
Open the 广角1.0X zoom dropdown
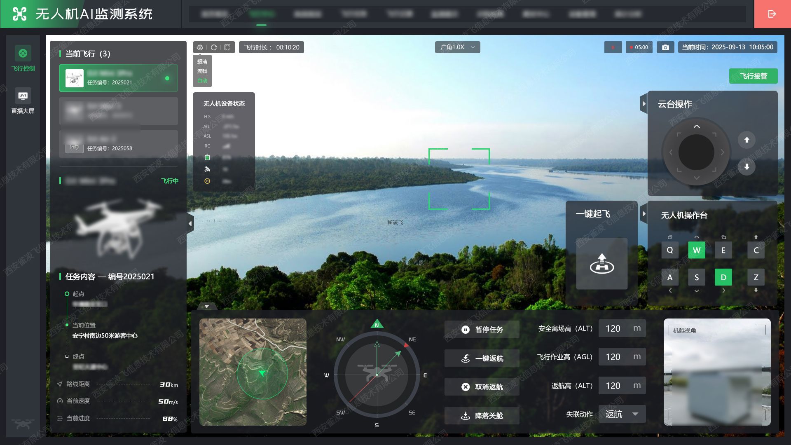pyautogui.click(x=457, y=47)
